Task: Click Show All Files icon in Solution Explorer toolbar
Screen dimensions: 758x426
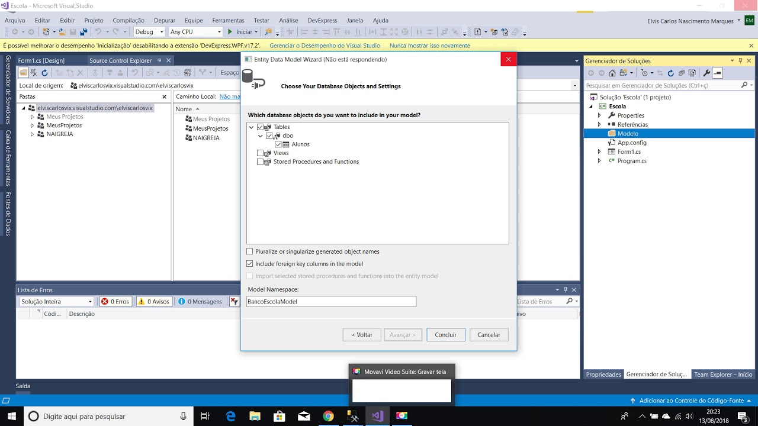Action: 692,73
